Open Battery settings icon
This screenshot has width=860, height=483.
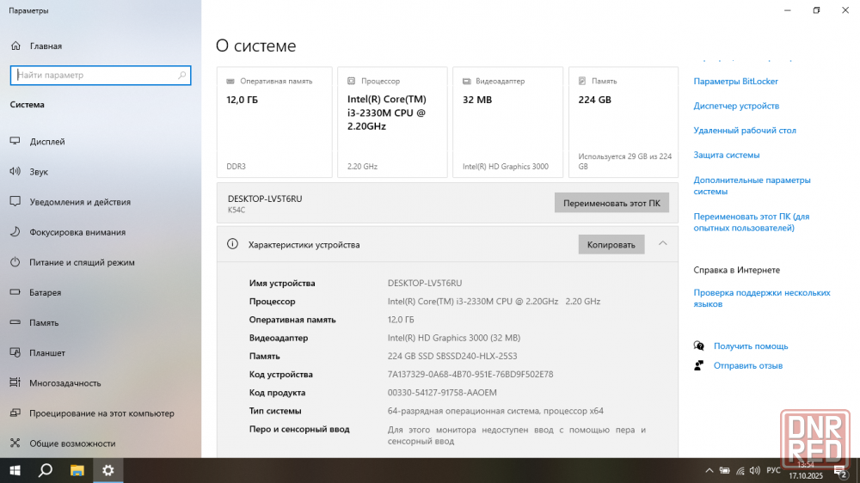click(15, 293)
